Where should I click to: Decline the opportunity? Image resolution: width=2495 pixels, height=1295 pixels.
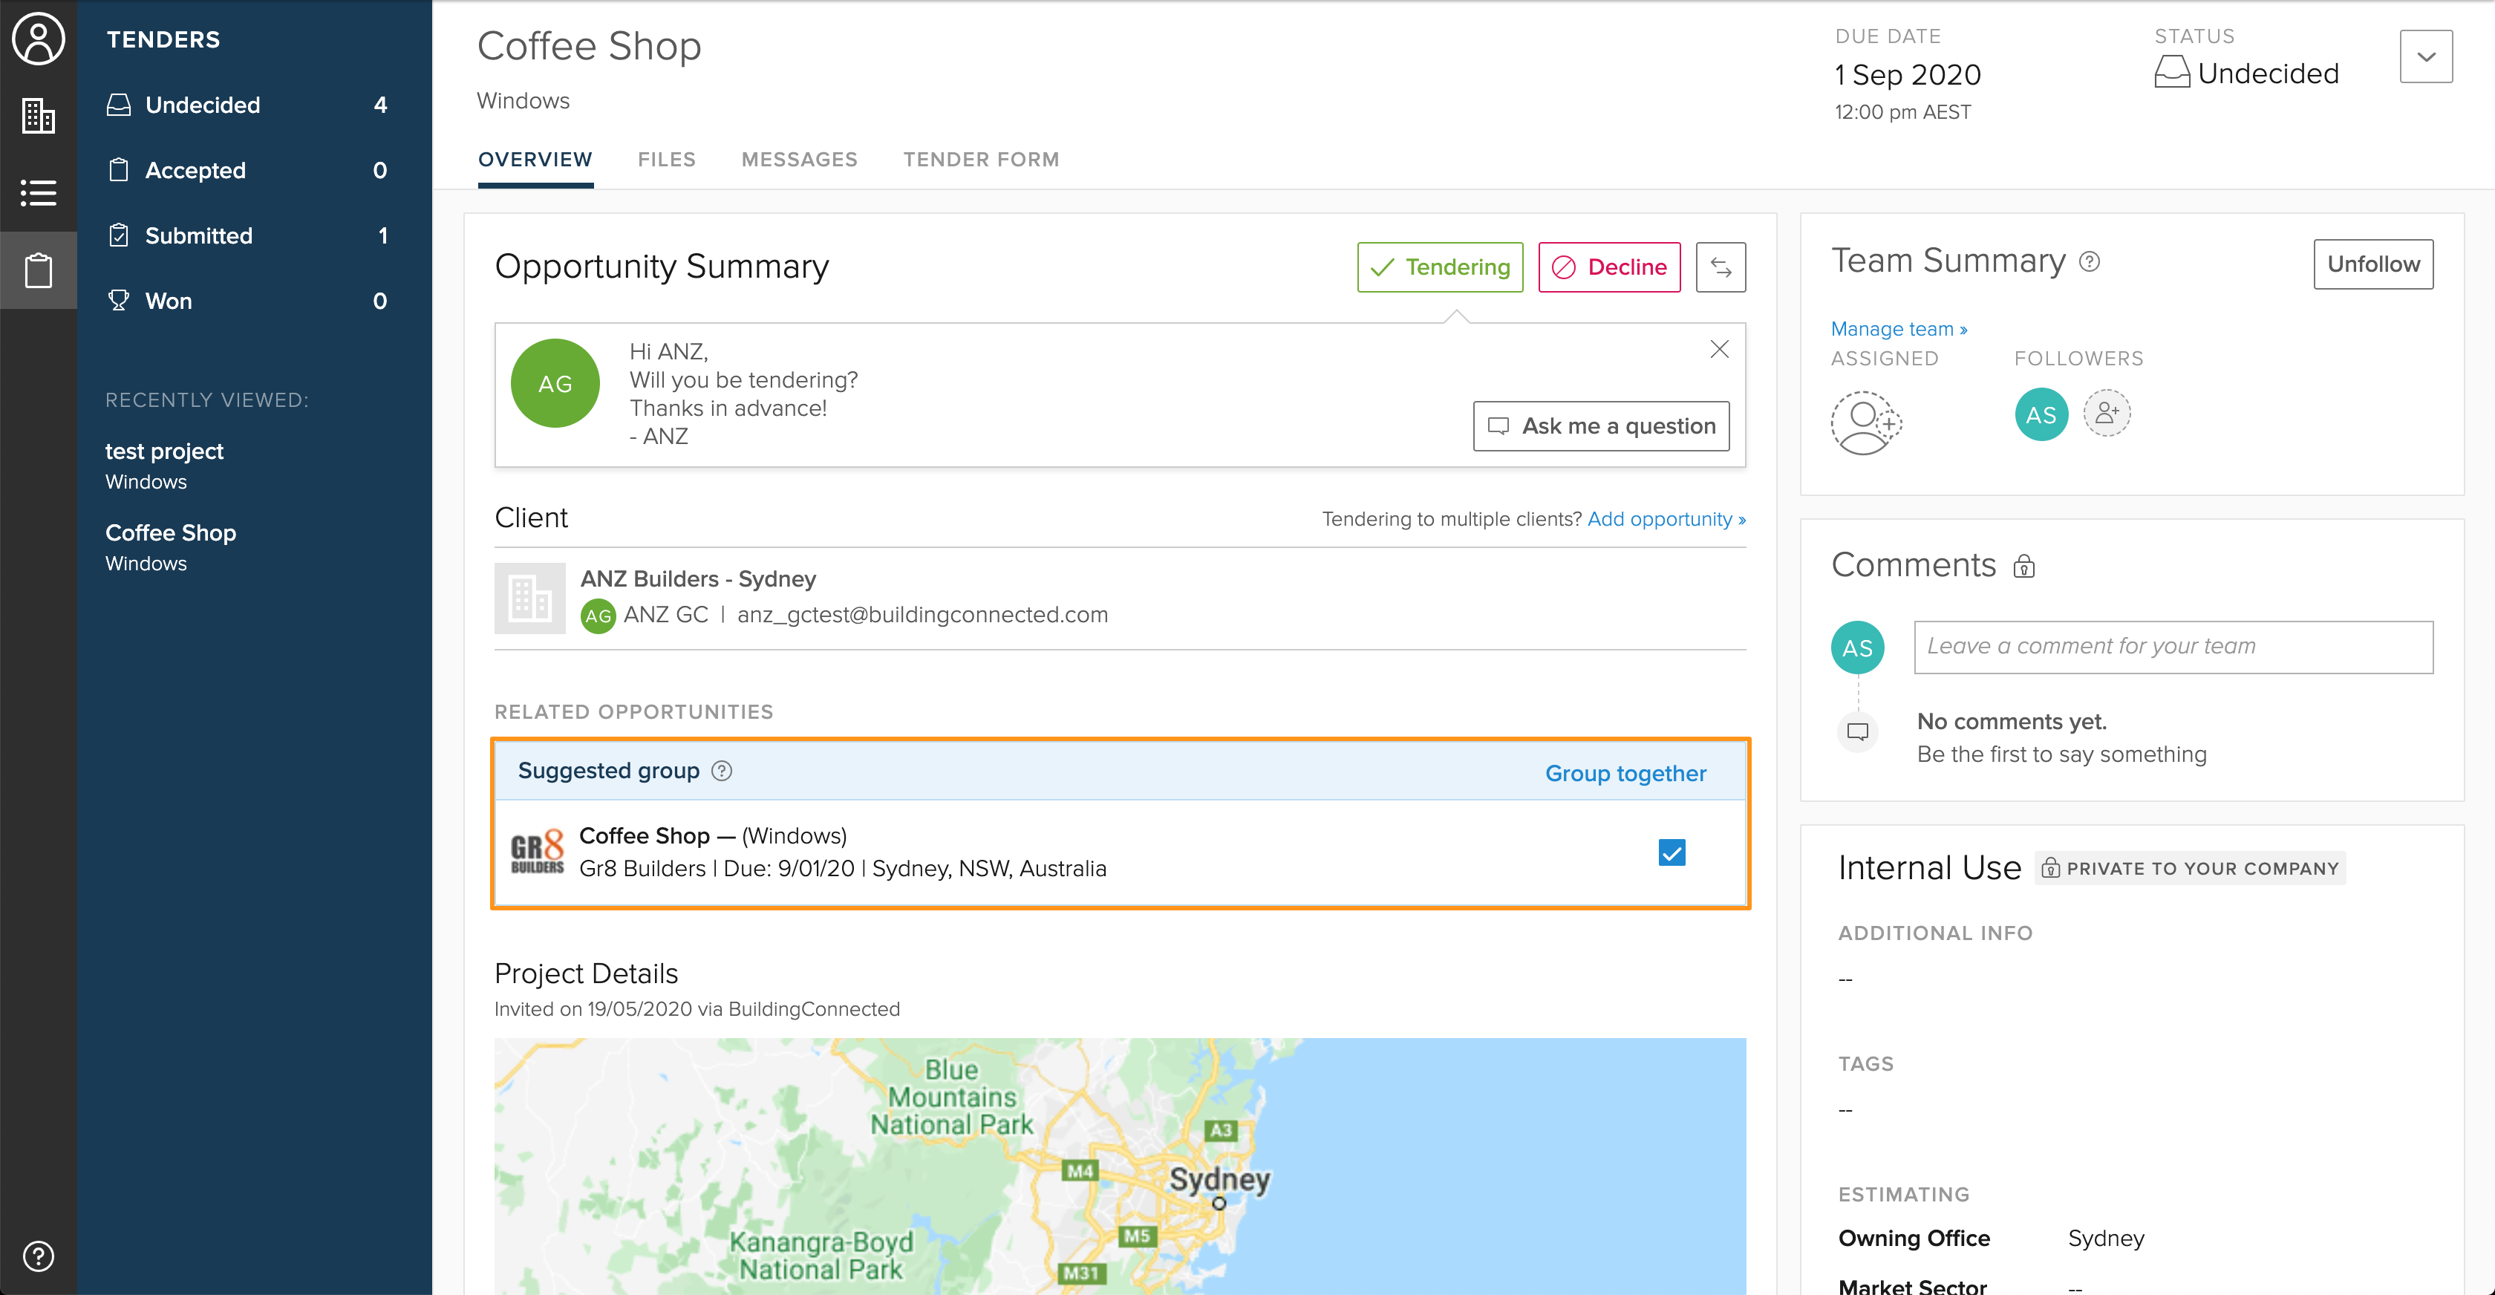pos(1609,267)
